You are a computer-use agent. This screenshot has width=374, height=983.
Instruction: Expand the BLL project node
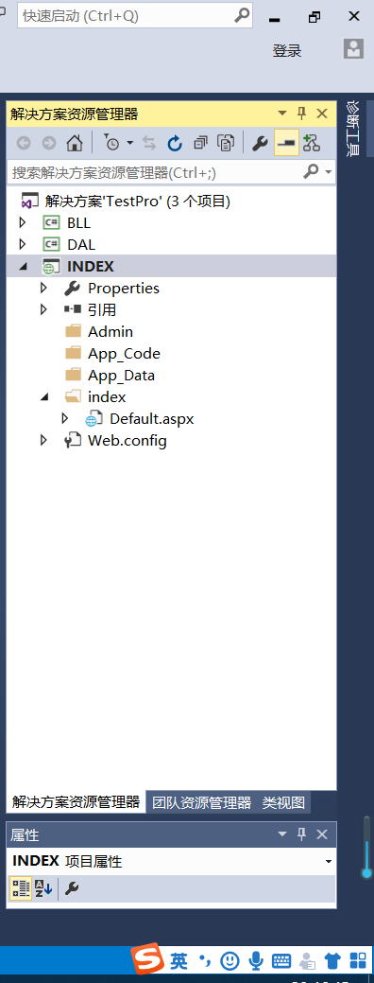(24, 222)
